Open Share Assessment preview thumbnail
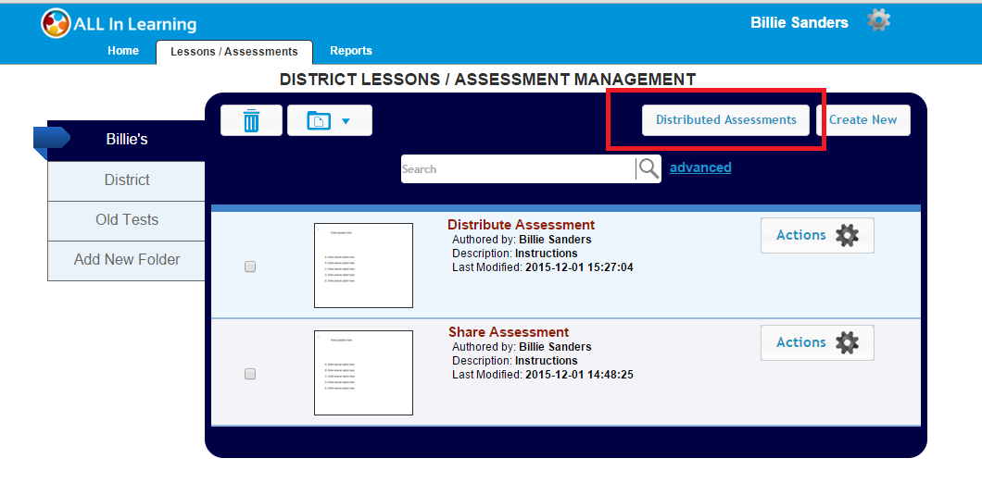 pyautogui.click(x=363, y=373)
